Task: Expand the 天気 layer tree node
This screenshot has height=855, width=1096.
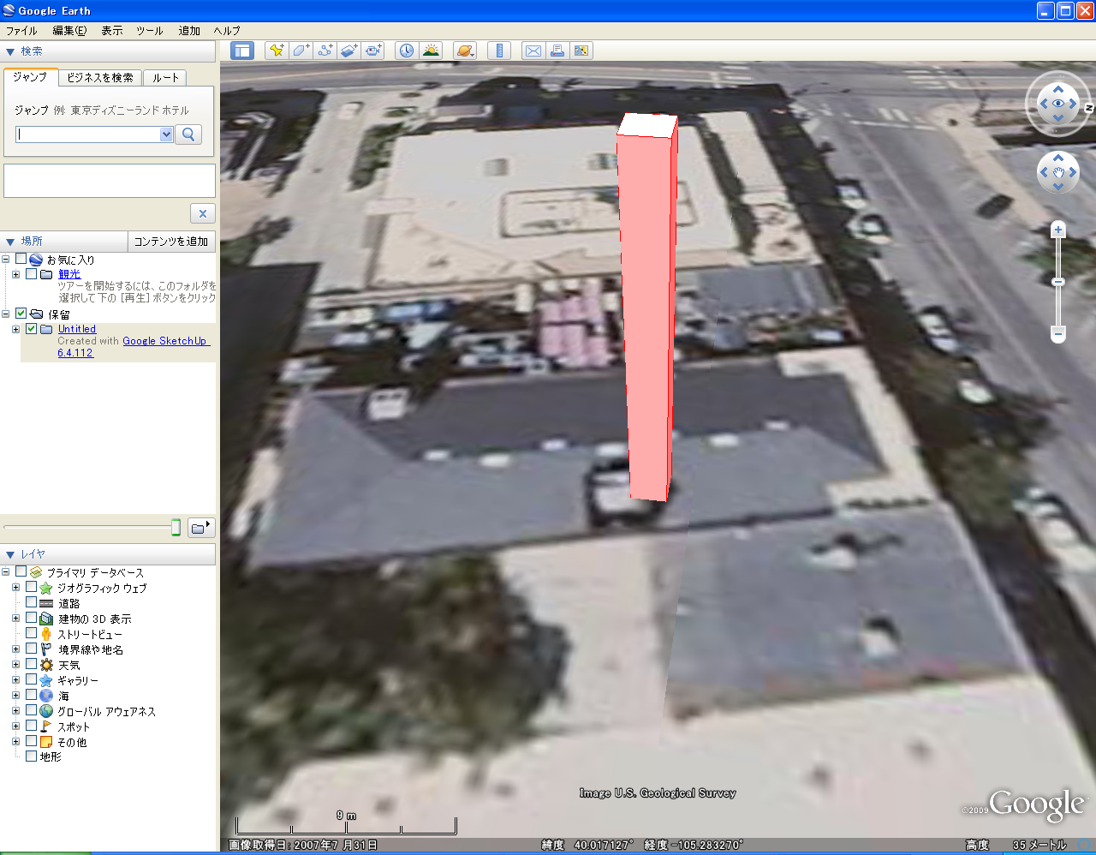Action: (x=15, y=665)
